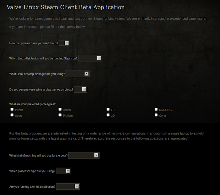The width and height of the screenshot is (220, 195).
Task: Enable the FPS game type option
Action: point(108,109)
